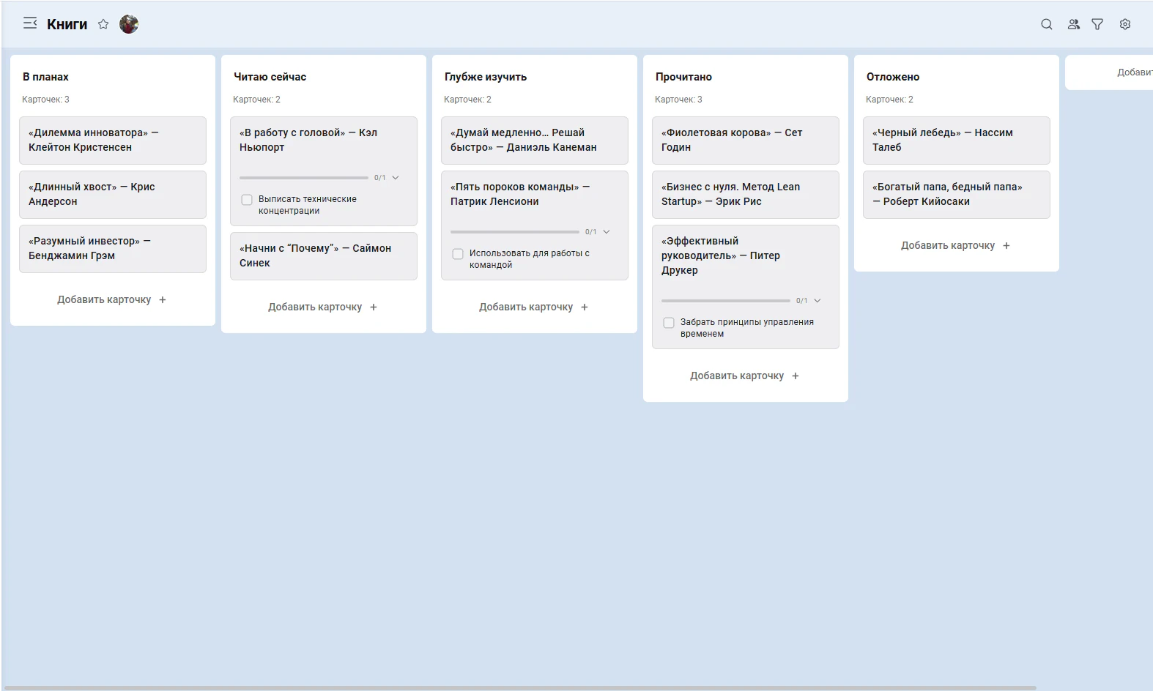Open the filter funnel icon
The height and width of the screenshot is (691, 1153).
click(x=1097, y=24)
